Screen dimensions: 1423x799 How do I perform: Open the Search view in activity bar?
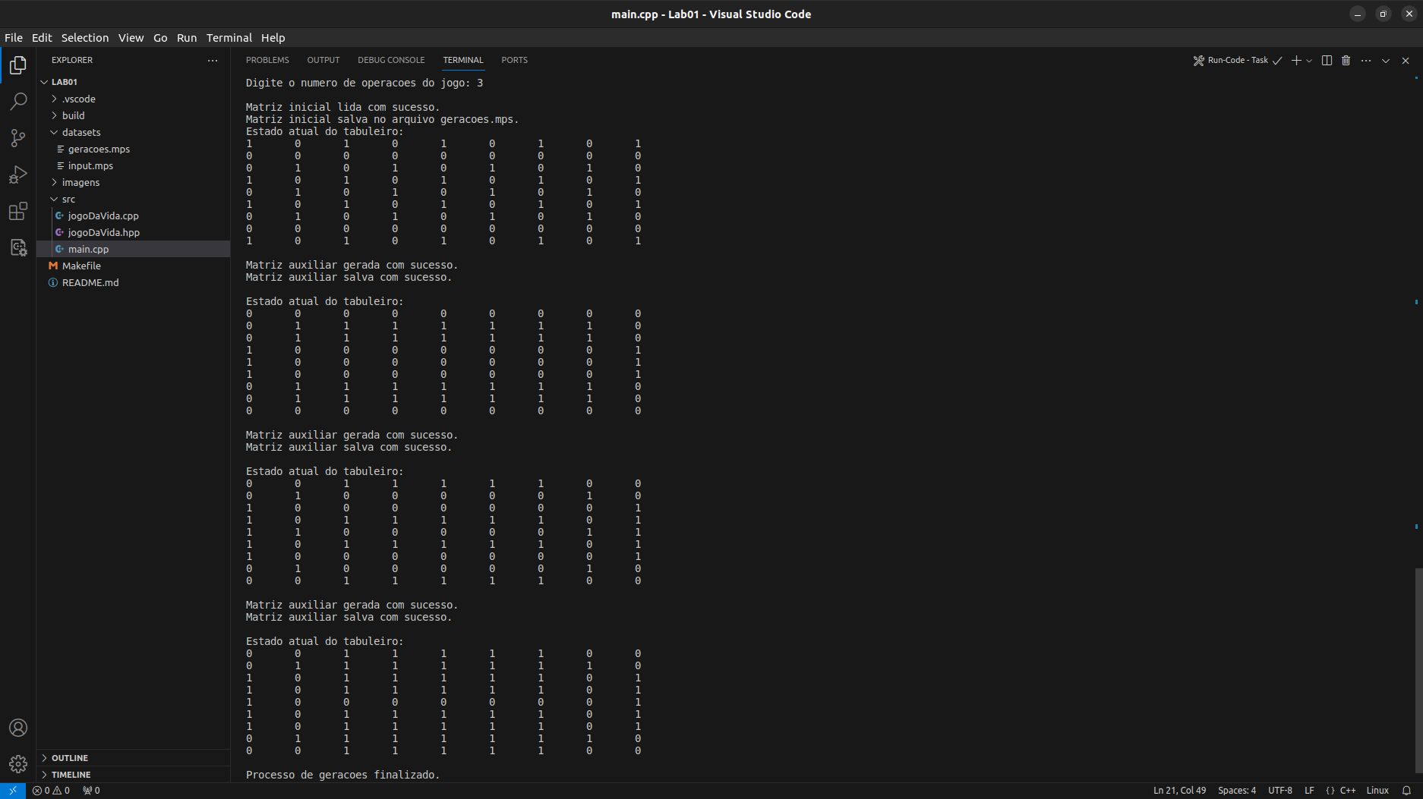[x=18, y=102]
